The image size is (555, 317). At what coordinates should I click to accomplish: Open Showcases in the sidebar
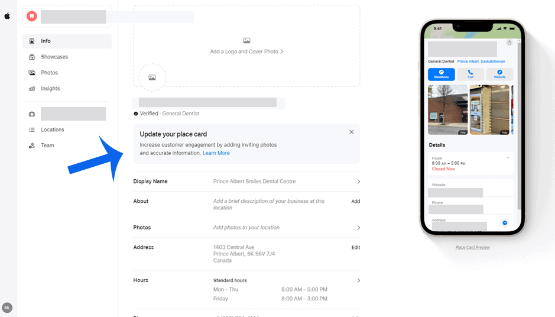(54, 57)
